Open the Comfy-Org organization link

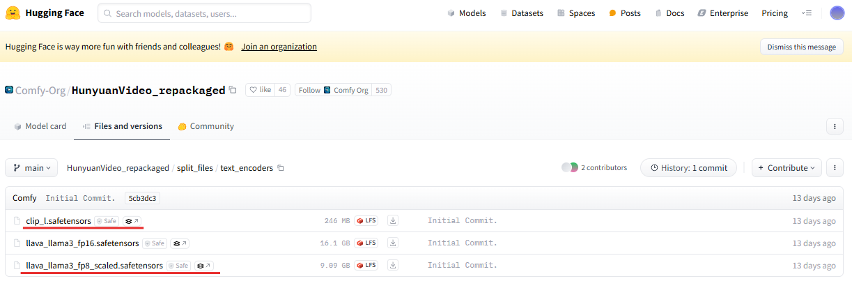pos(41,90)
